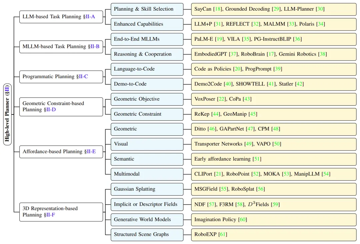Open citation [17] beside RoboBrain

(x=271, y=54)
